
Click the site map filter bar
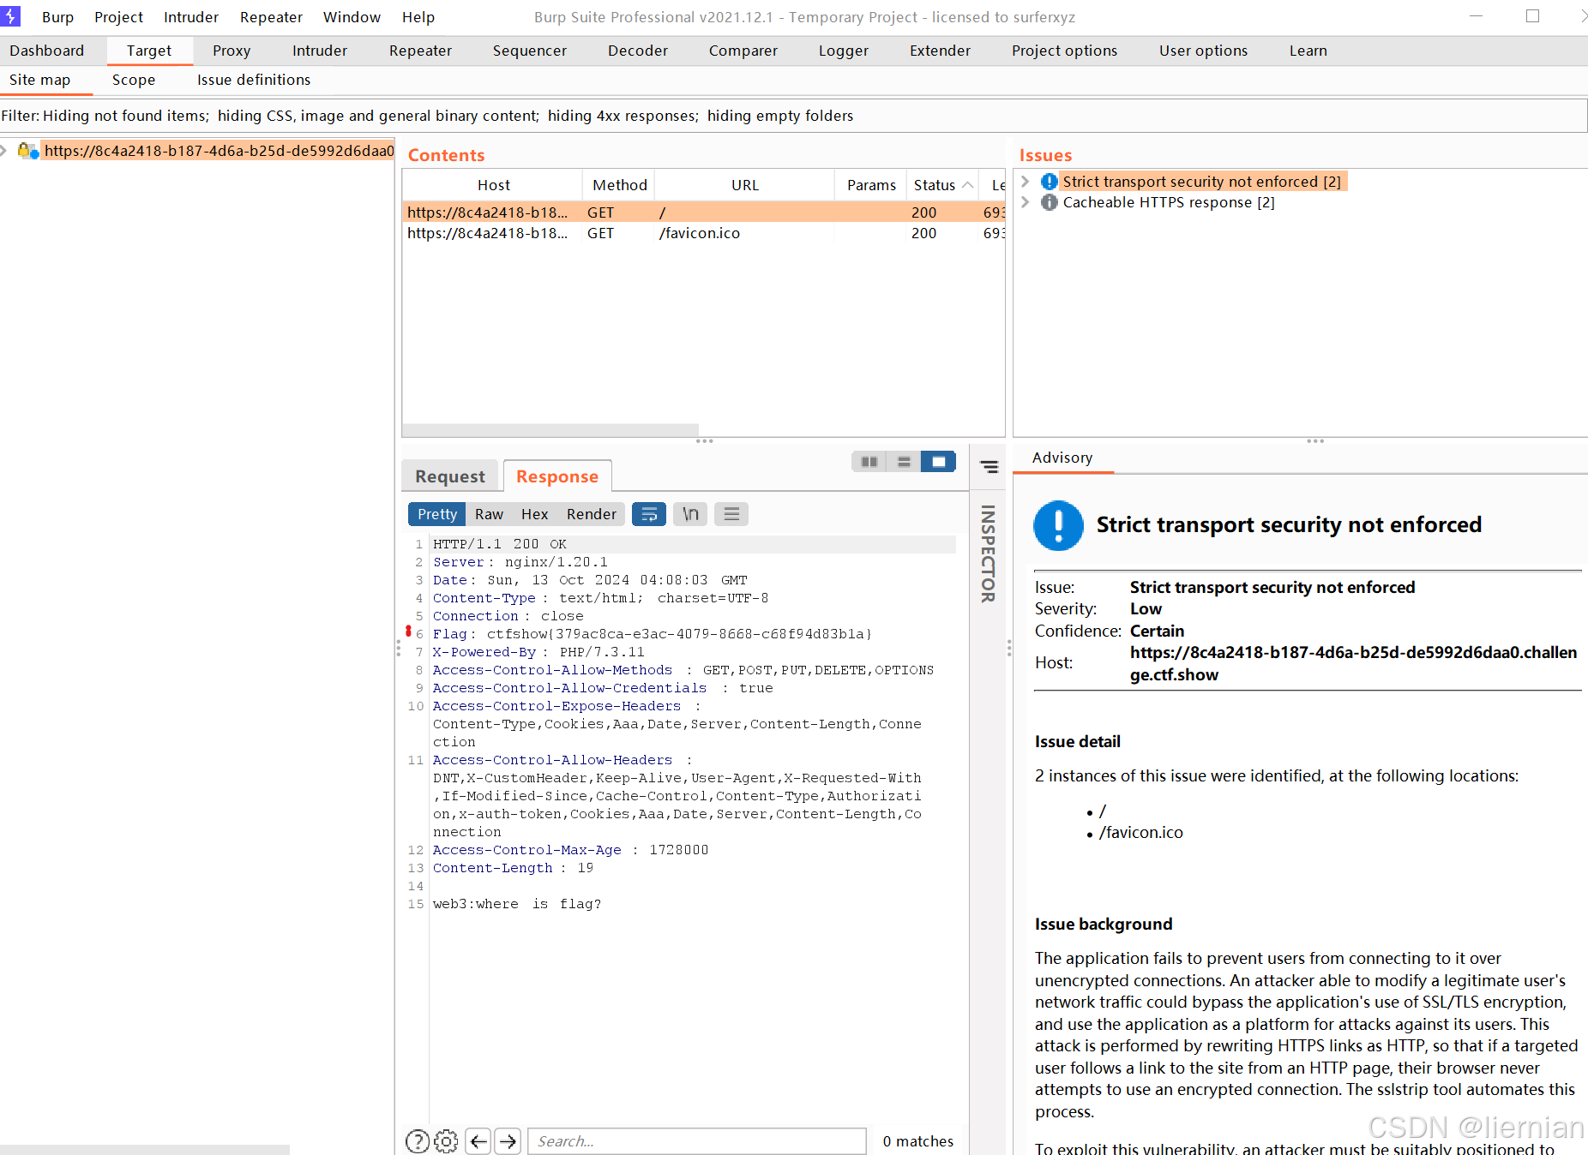[793, 116]
